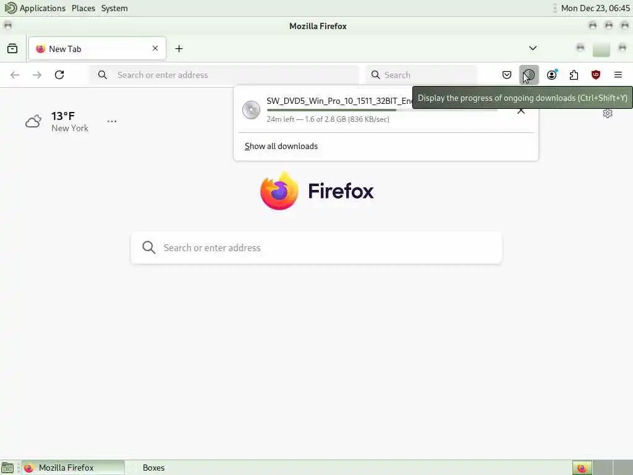Screen dimensions: 633x475
Task: Open the Extensions puzzle icon
Action: pos(574,75)
